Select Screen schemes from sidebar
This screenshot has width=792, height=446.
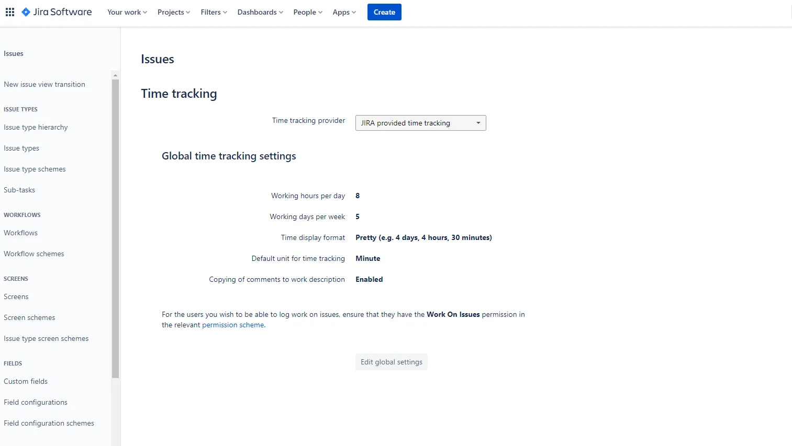point(29,317)
